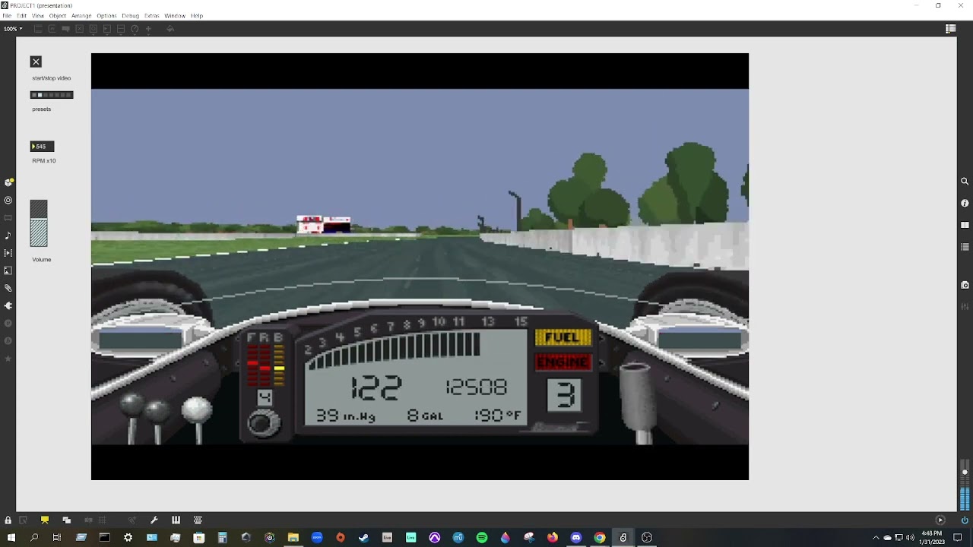Open Discord from the taskbar
973x547 pixels.
click(576, 537)
